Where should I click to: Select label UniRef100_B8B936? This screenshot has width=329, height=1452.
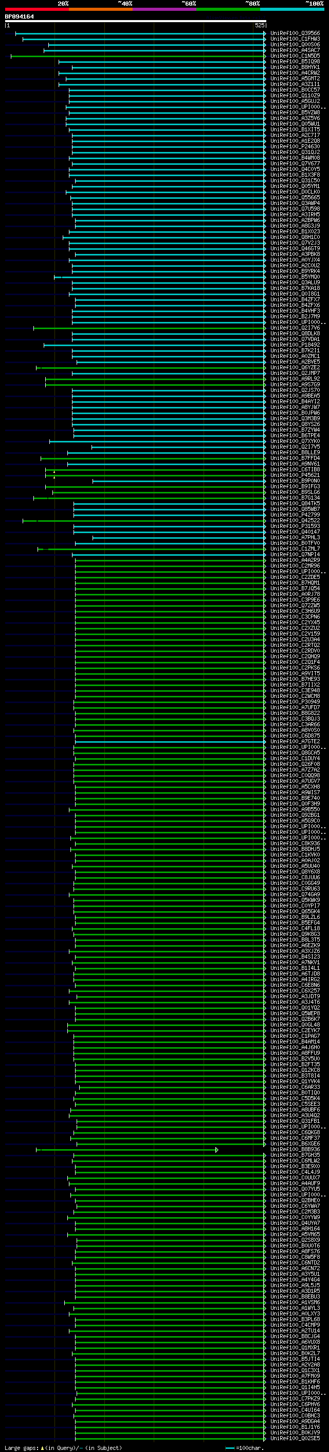tap(295, 1149)
